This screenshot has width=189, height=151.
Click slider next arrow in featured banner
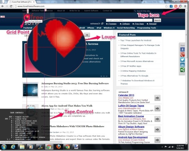point(107,76)
